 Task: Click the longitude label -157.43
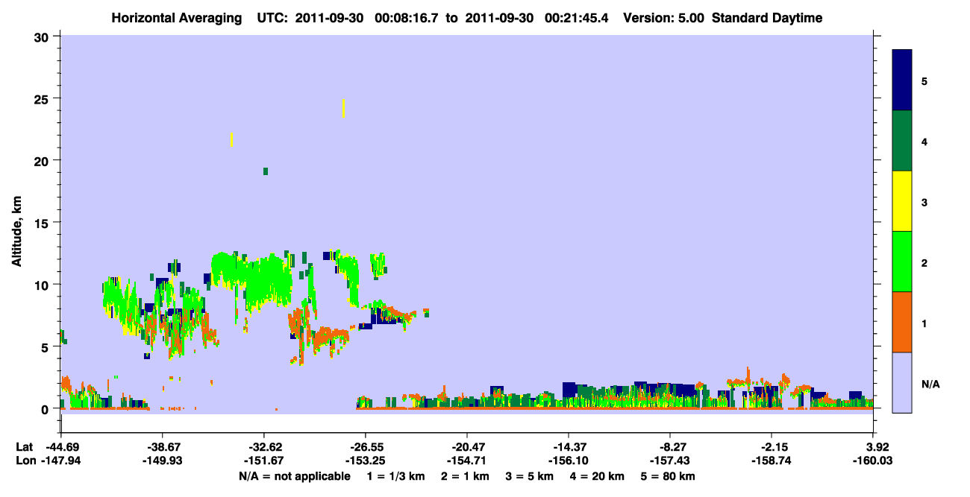pyautogui.click(x=670, y=461)
